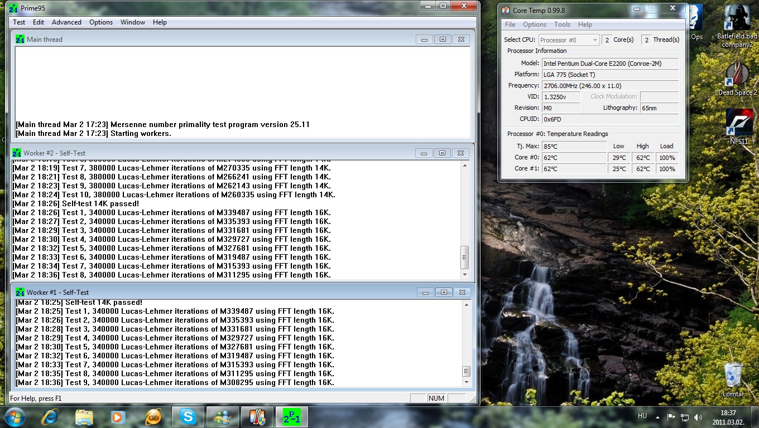This screenshot has width=759, height=428.
Task: Click the Core Temp title bar icon
Action: coord(506,11)
